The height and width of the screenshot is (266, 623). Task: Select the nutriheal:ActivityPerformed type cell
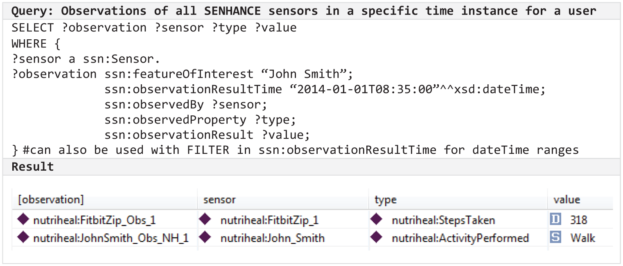point(458,237)
